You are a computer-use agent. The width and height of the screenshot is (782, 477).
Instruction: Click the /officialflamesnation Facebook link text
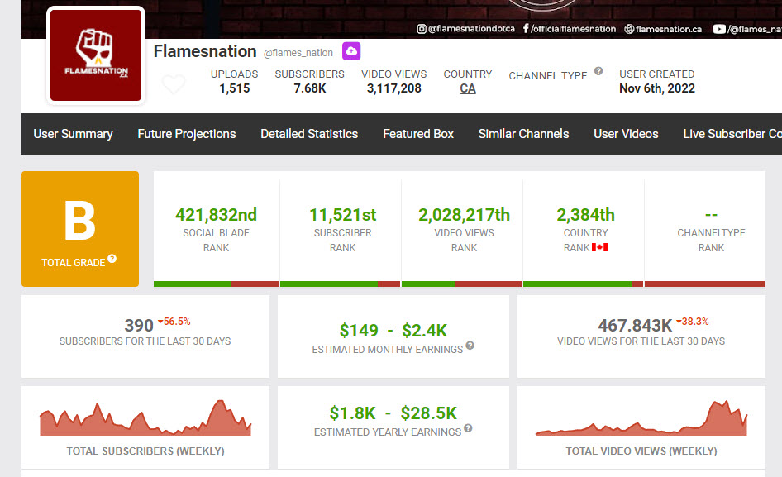[573, 29]
